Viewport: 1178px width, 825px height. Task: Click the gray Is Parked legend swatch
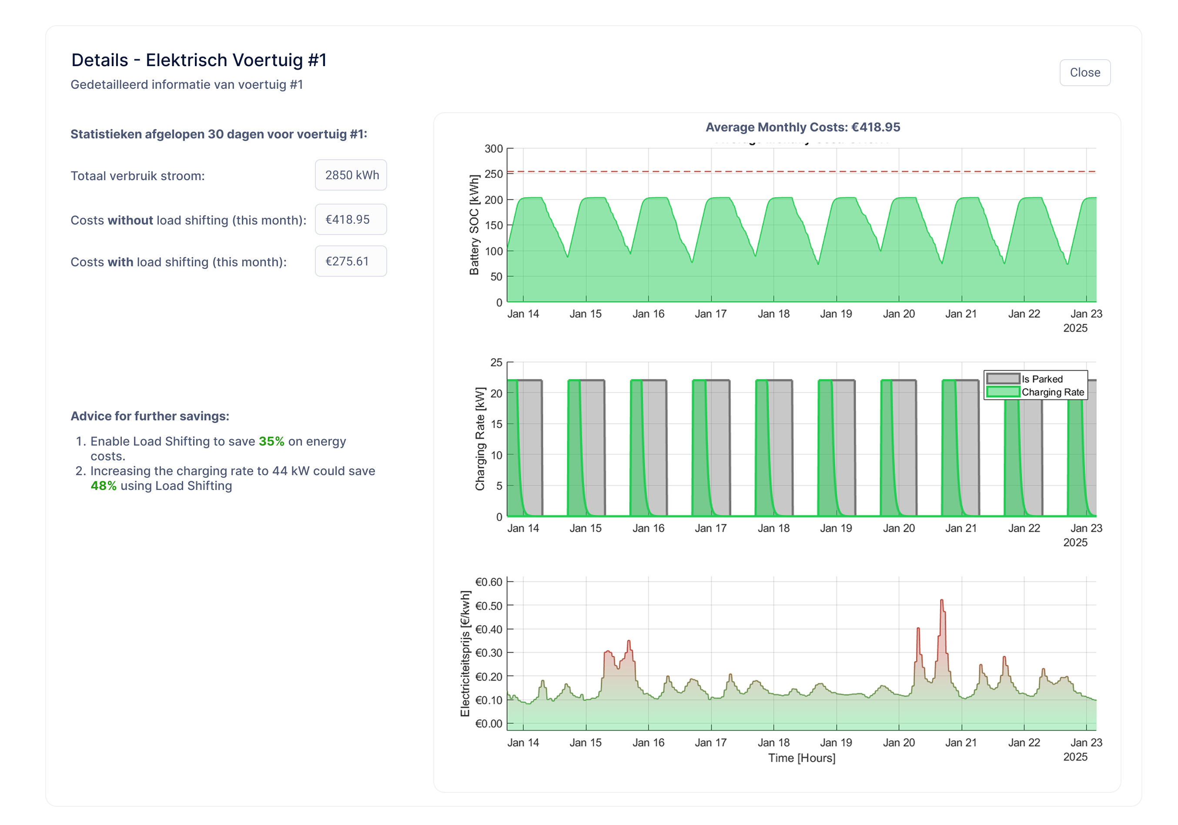tap(1003, 379)
